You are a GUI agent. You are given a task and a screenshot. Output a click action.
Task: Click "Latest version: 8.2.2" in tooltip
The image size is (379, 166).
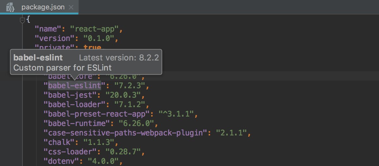[x=119, y=58]
